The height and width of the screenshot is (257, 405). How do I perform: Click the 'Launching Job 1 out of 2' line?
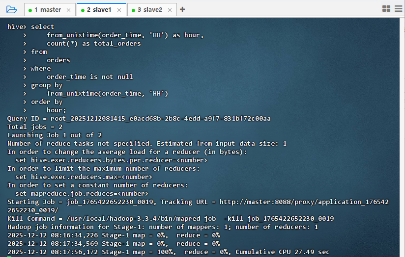55,135
